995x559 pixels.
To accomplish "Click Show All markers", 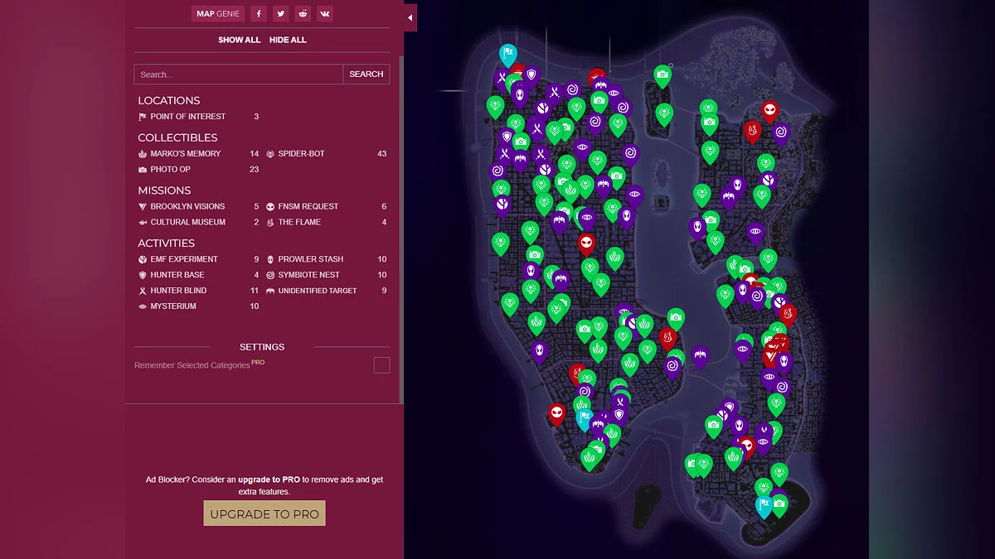I will [x=239, y=40].
